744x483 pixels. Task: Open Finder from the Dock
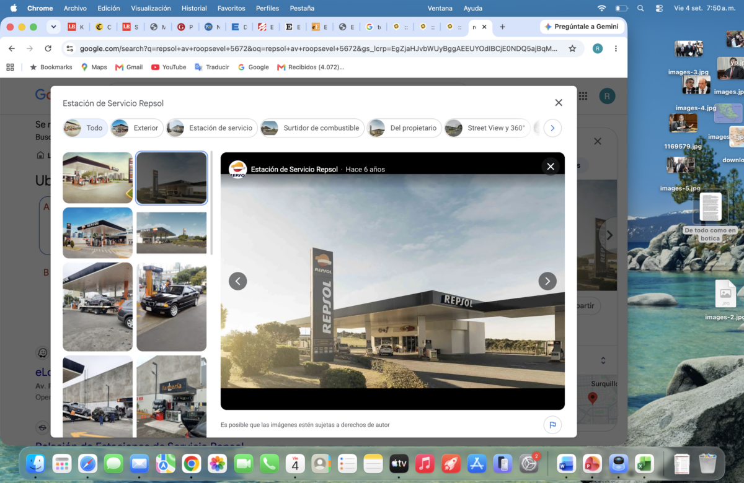35,463
